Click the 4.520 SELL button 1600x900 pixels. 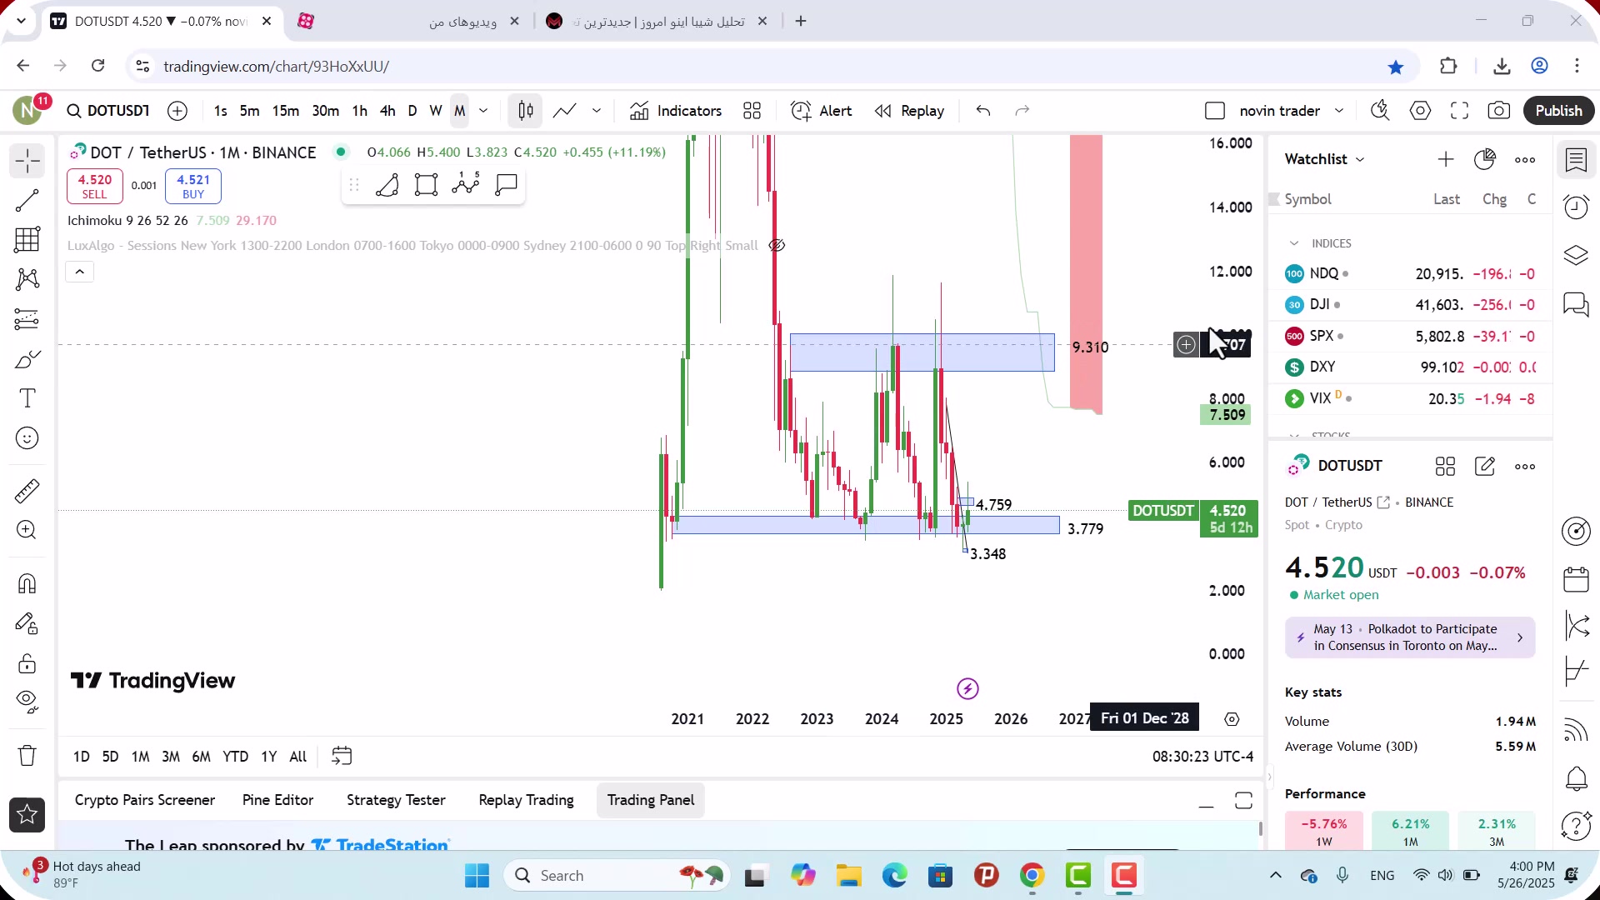coord(94,187)
